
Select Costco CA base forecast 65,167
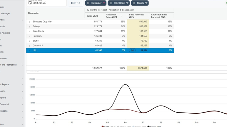click(x=138, y=45)
